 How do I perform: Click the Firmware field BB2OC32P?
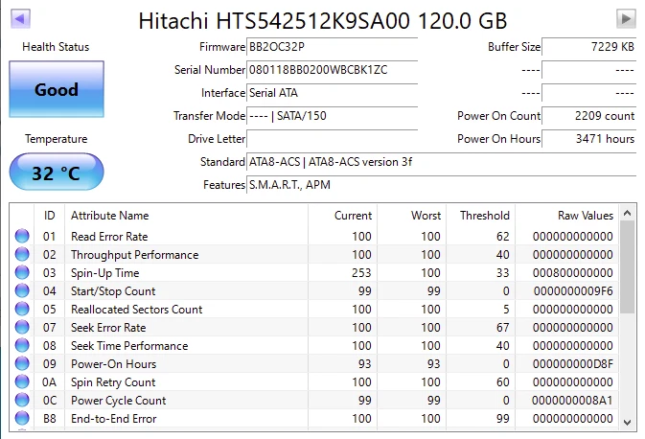(332, 47)
